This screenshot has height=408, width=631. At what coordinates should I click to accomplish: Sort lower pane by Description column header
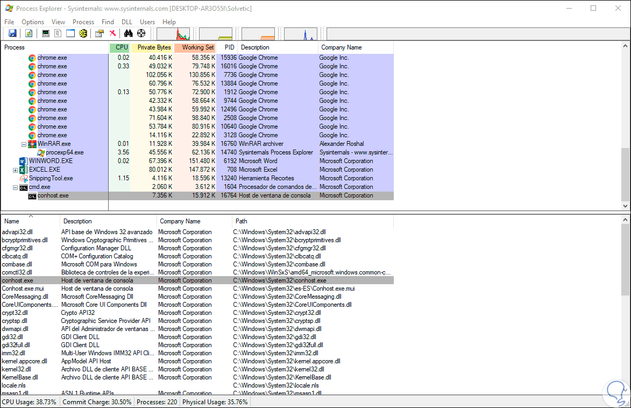pyautogui.click(x=108, y=221)
